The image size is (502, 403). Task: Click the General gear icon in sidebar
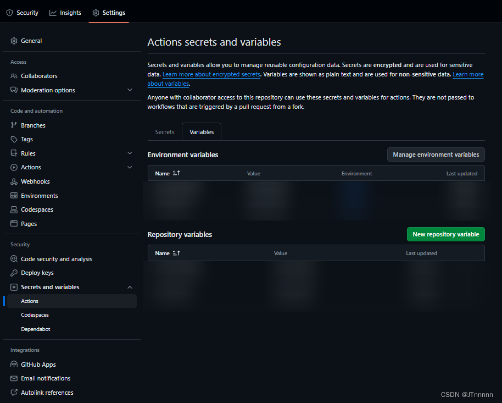[14, 41]
